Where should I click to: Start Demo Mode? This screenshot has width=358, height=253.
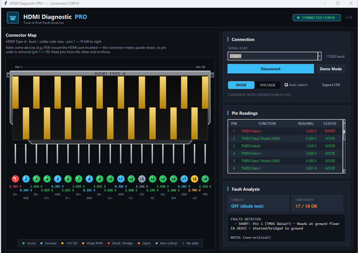click(x=331, y=69)
